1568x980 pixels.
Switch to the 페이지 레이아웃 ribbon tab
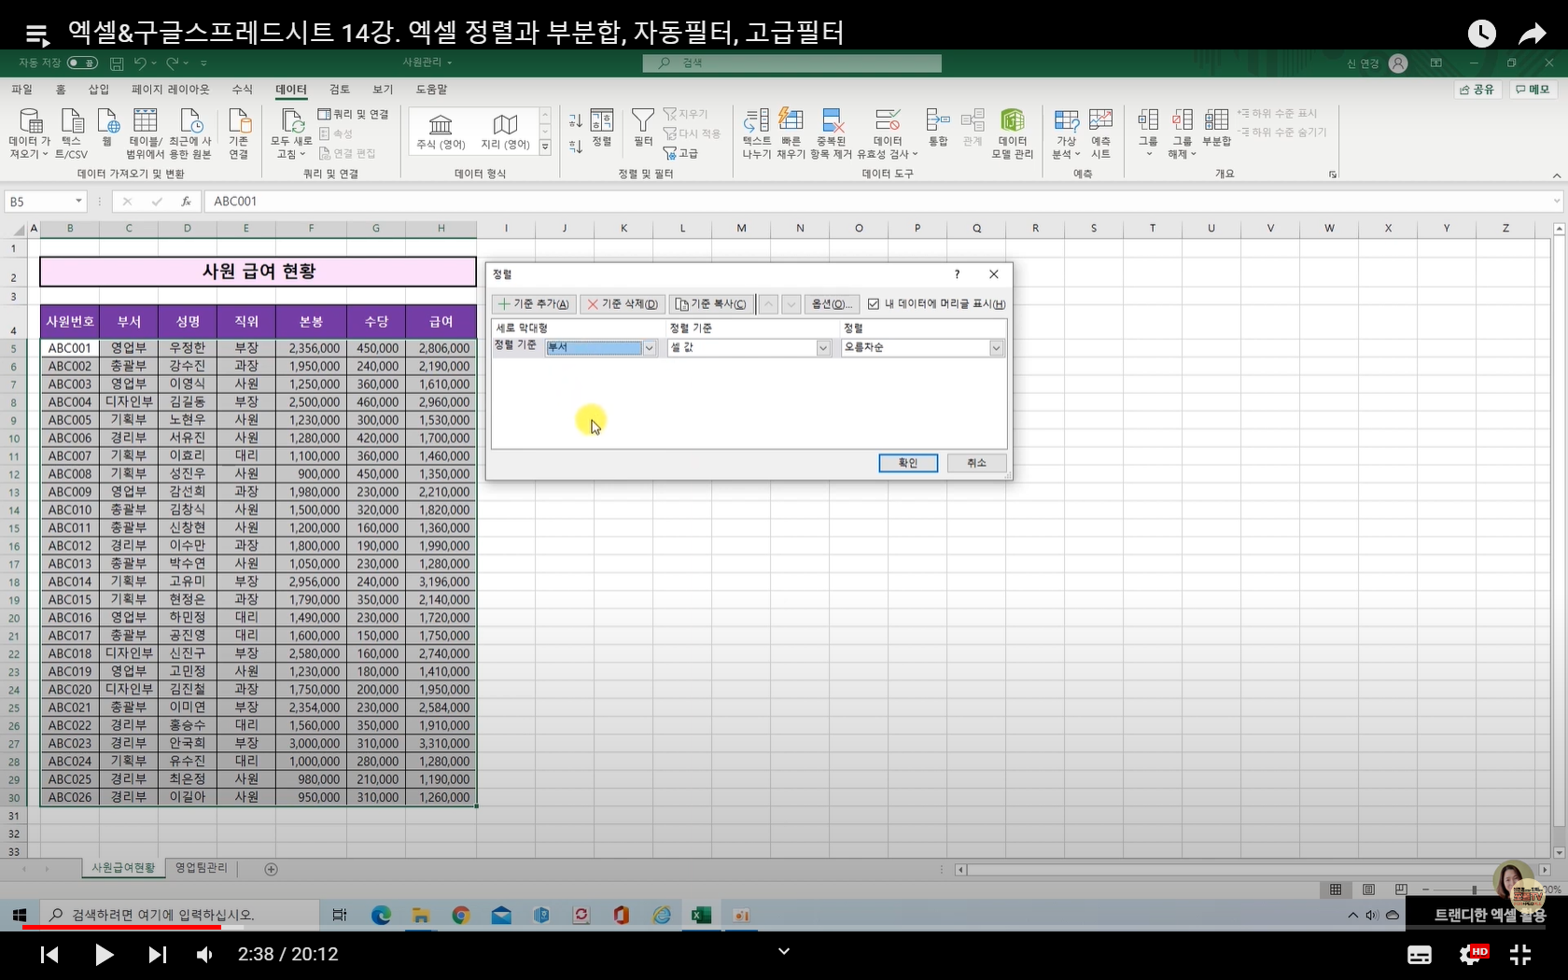pos(170,90)
